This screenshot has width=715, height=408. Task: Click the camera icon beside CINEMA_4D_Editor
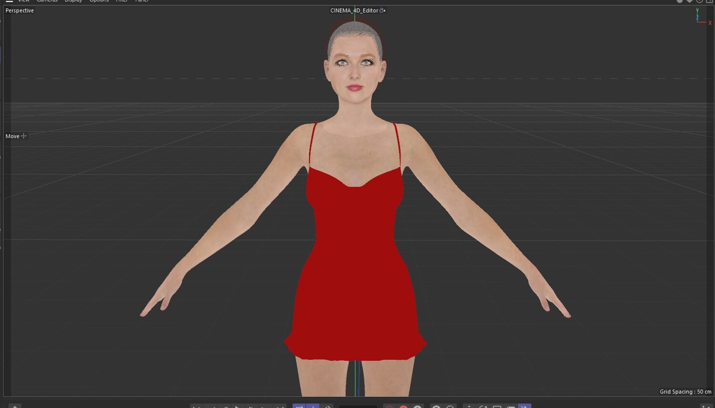[382, 10]
